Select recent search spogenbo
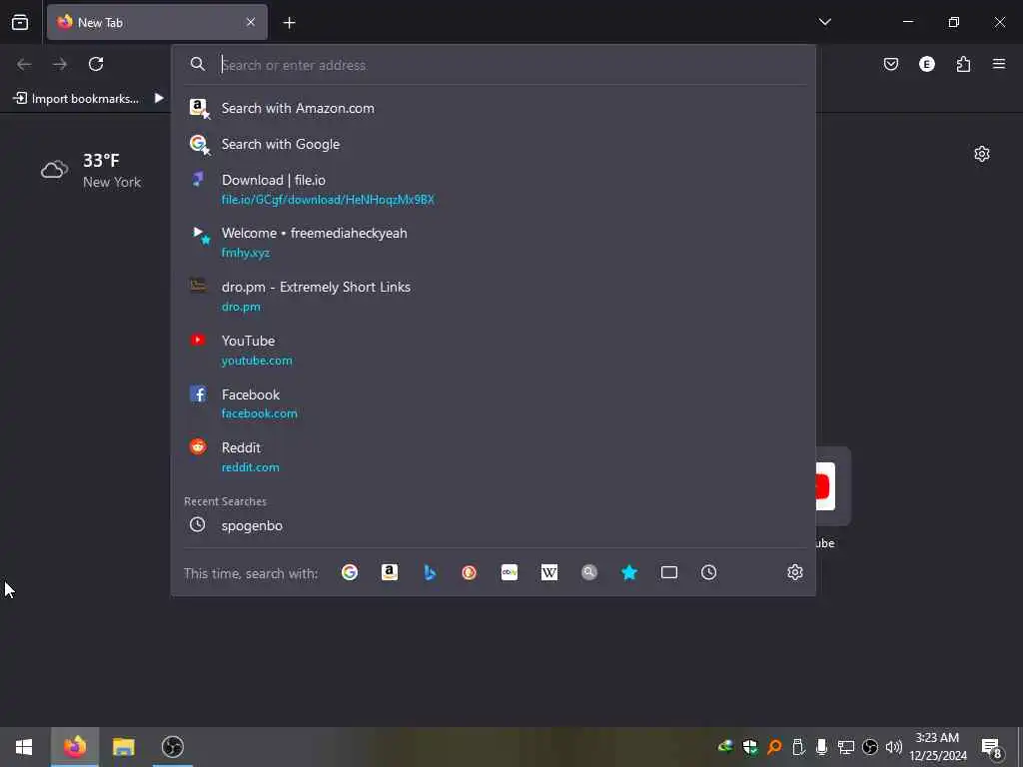1023x767 pixels. click(494, 525)
